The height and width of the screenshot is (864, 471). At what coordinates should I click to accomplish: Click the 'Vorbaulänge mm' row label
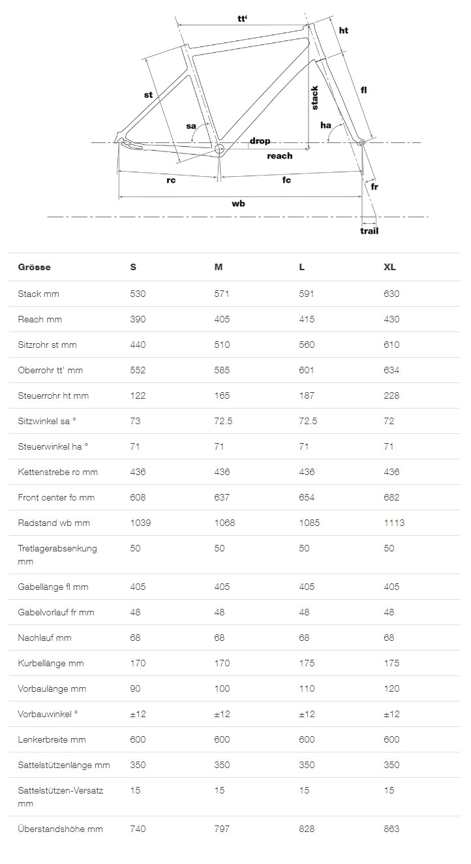[52, 688]
